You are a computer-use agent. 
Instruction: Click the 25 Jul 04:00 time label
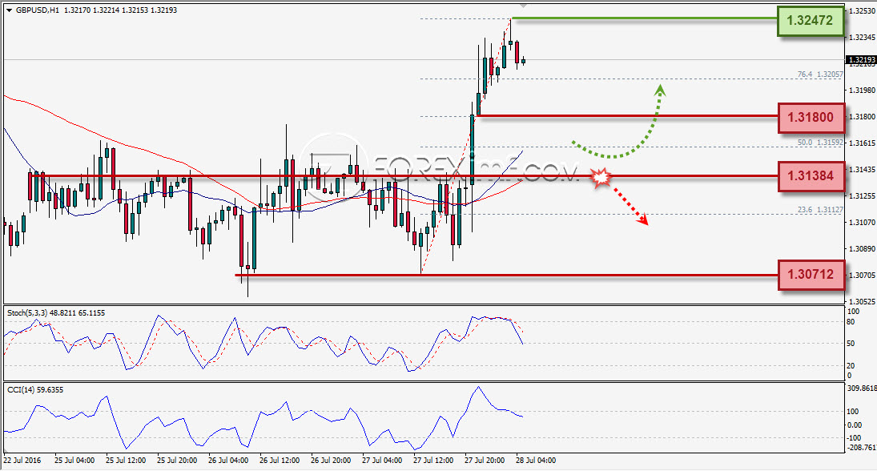[74, 461]
